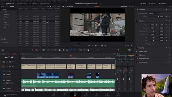Click the blue Flag marker button
This screenshot has width=172, height=97.
(x=71, y=50)
